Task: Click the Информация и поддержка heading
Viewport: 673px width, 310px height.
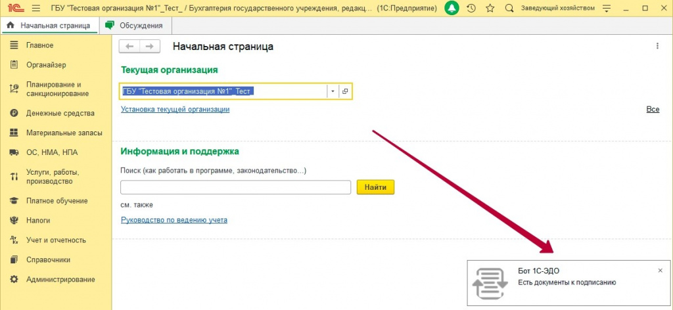Action: (x=180, y=151)
